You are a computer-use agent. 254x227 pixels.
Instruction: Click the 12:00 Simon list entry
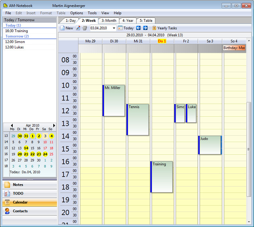click(x=30, y=42)
